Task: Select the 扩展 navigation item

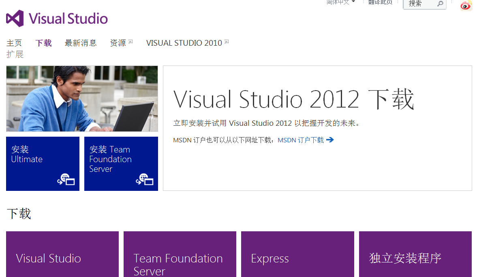Action: point(15,55)
